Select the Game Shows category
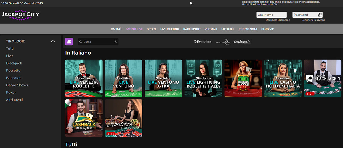The image size is (343, 148). click(17, 85)
